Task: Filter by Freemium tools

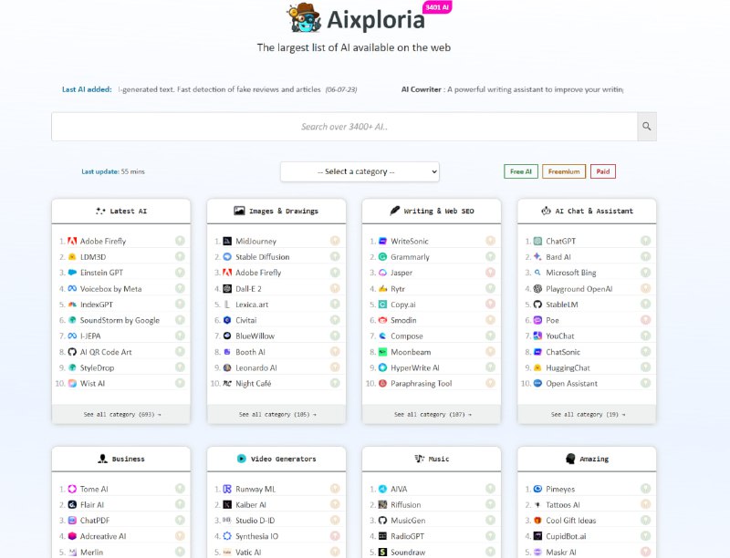Action: (x=564, y=171)
